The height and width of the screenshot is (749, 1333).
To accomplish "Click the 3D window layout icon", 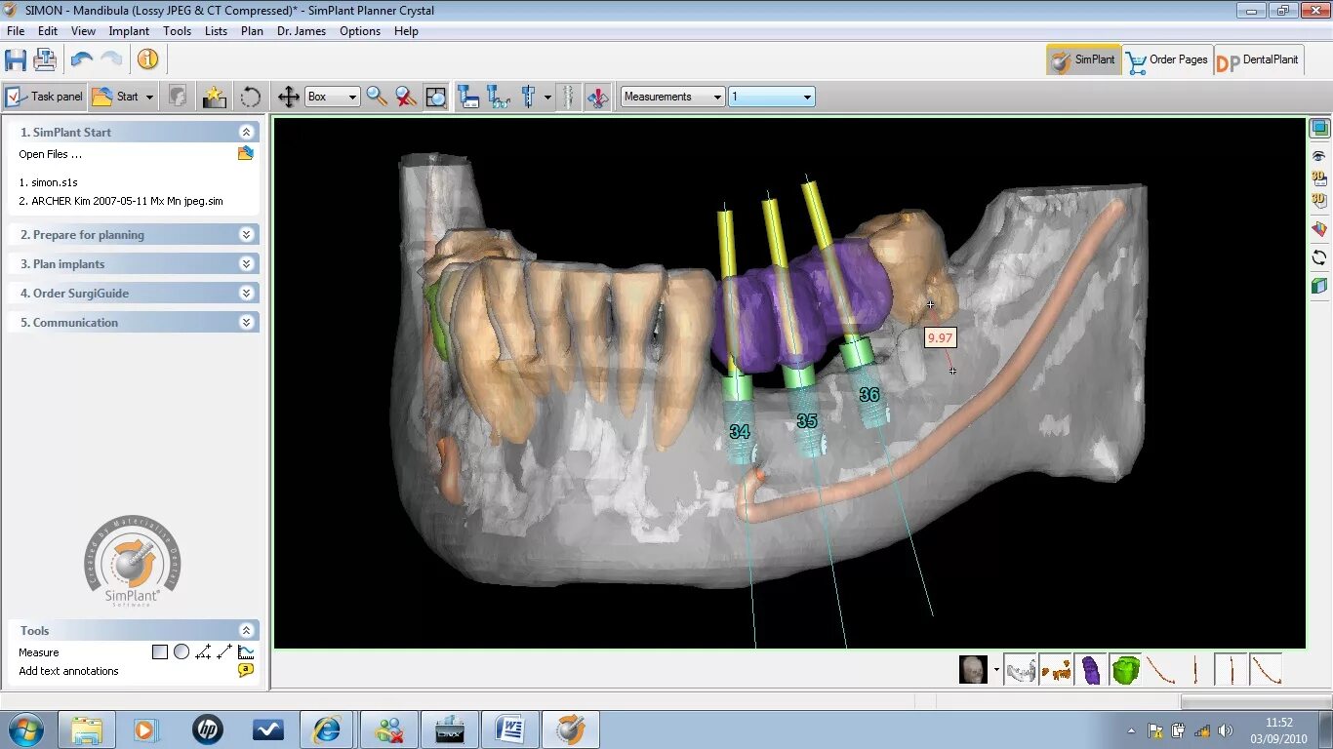I will 1319,129.
